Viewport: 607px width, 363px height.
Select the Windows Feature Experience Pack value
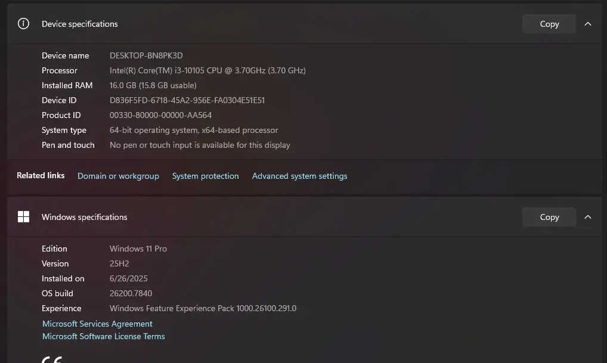click(x=203, y=308)
